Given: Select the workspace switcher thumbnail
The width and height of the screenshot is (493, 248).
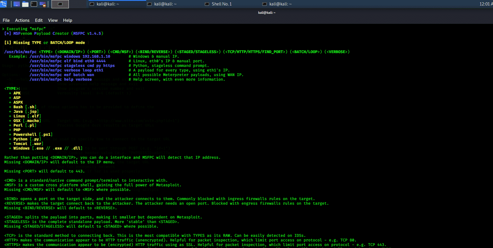Looking at the screenshot, I should (x=60, y=4).
